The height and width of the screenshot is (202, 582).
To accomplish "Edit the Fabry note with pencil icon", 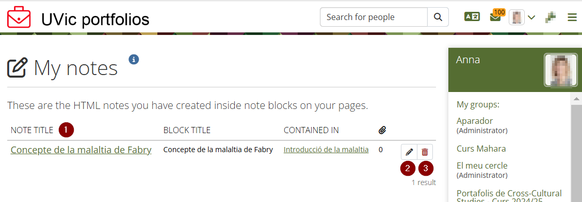I will [409, 152].
